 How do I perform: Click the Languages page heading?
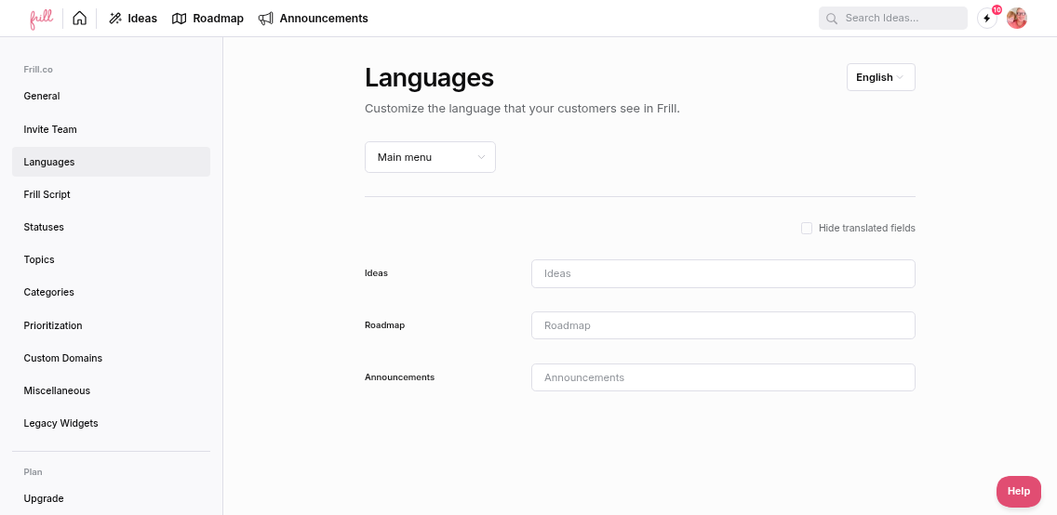(x=430, y=78)
